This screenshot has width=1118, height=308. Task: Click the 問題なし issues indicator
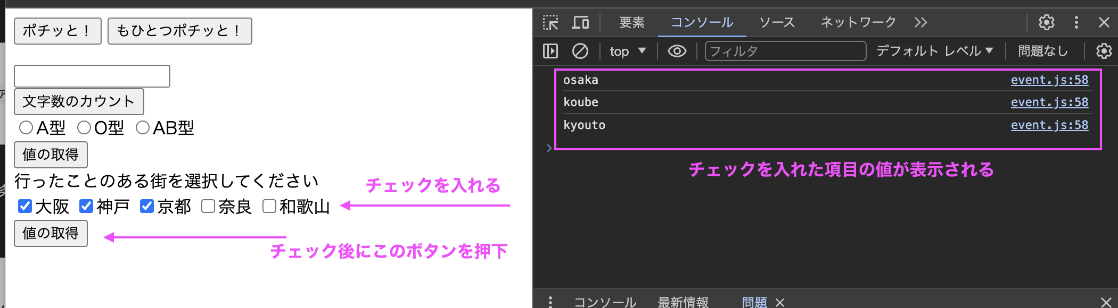[1043, 51]
